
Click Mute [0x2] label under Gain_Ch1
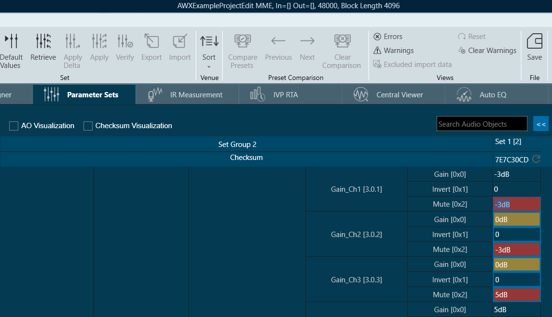450,204
